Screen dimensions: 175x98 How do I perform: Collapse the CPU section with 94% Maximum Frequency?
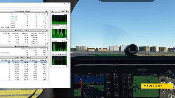pos(46,12)
